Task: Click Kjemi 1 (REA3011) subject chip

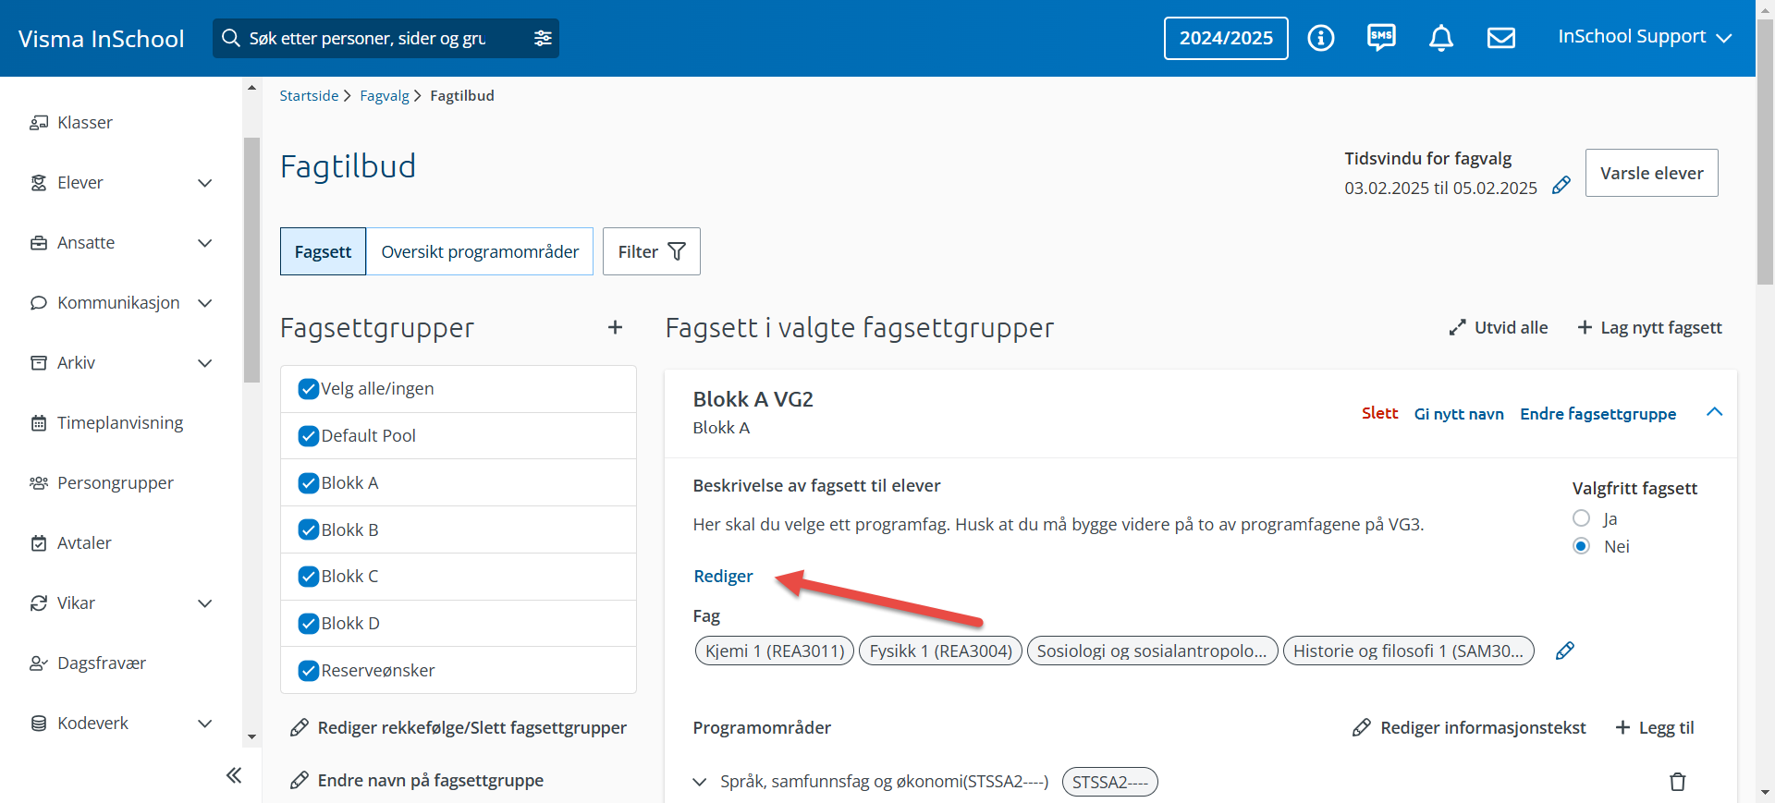Action: coord(775,651)
